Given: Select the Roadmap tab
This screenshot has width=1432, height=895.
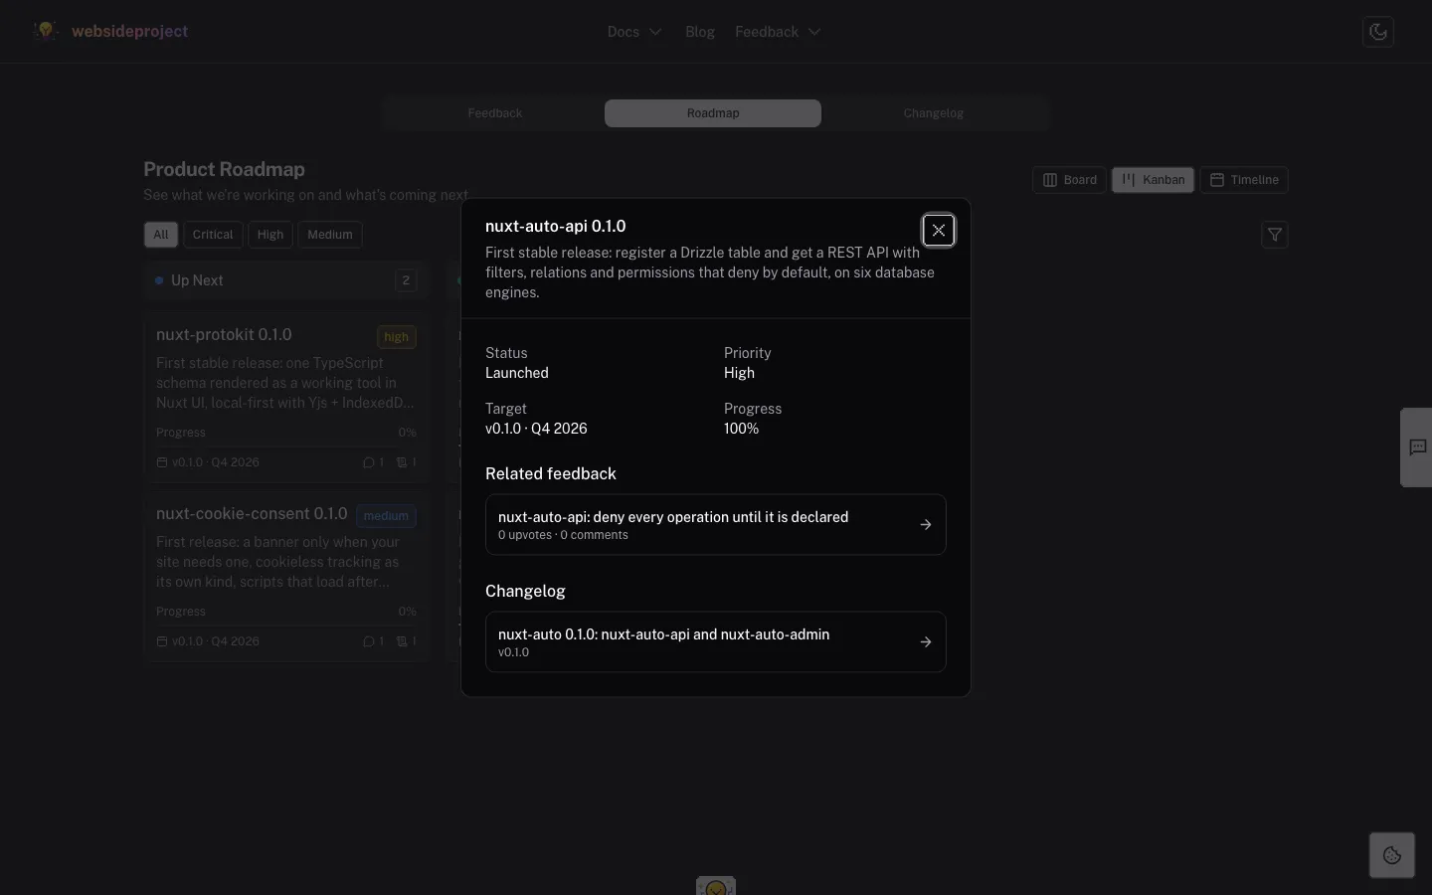Looking at the screenshot, I should [713, 113].
